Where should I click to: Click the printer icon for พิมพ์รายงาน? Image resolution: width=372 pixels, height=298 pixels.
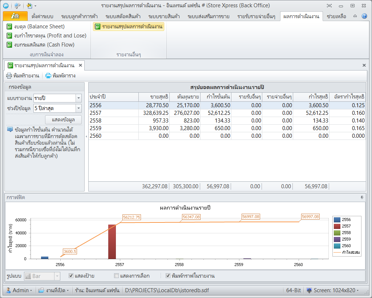pos(9,76)
